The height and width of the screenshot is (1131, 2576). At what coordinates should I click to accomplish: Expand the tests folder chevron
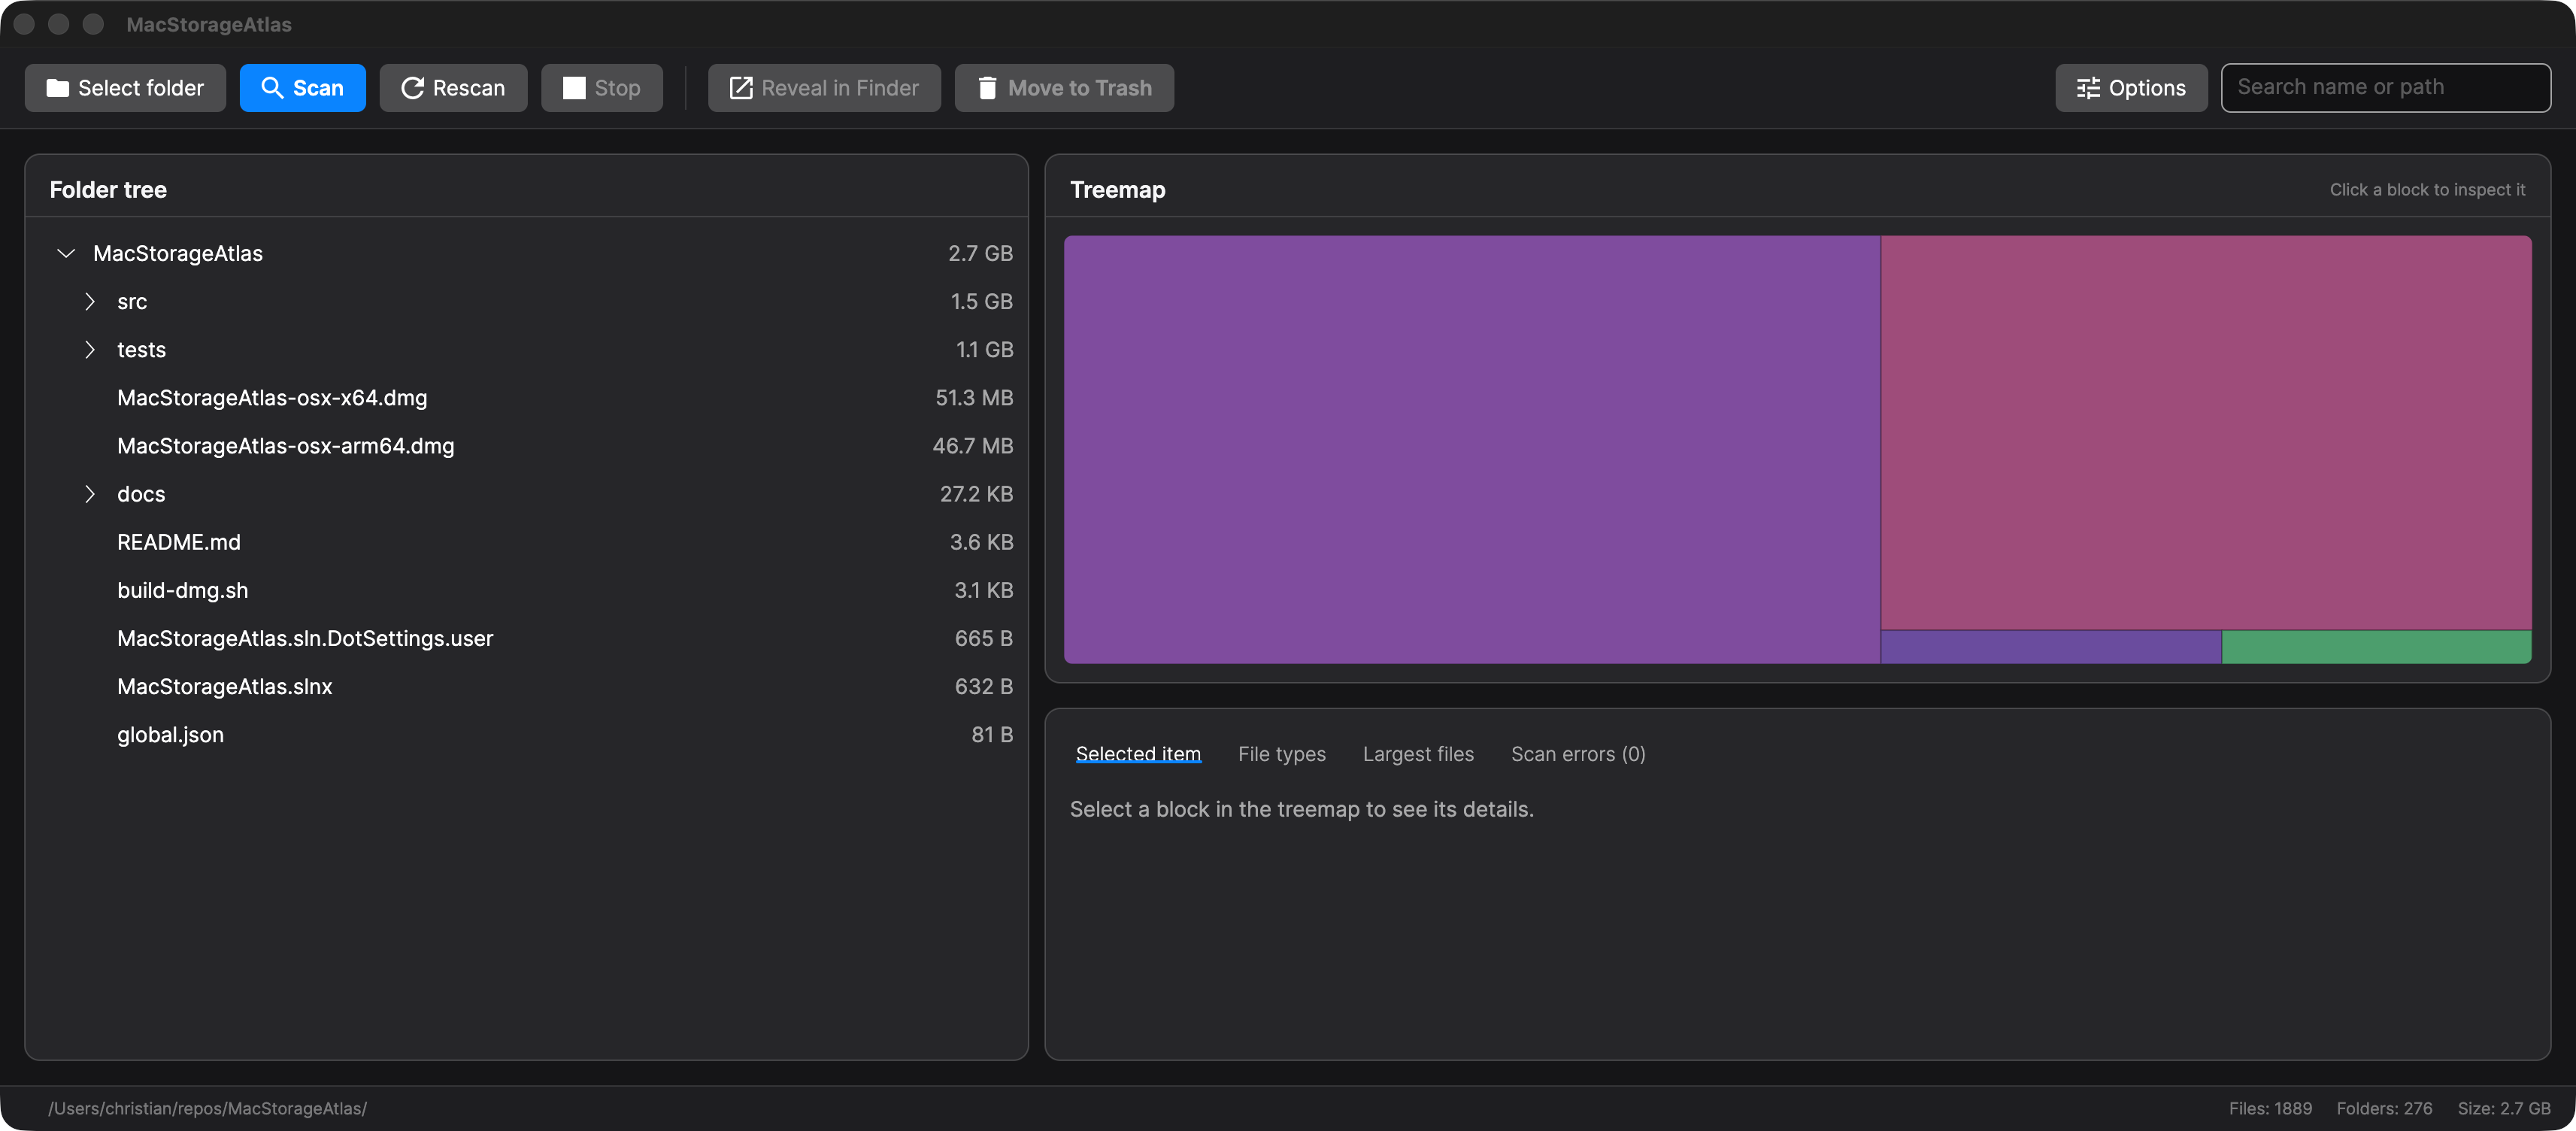90,349
